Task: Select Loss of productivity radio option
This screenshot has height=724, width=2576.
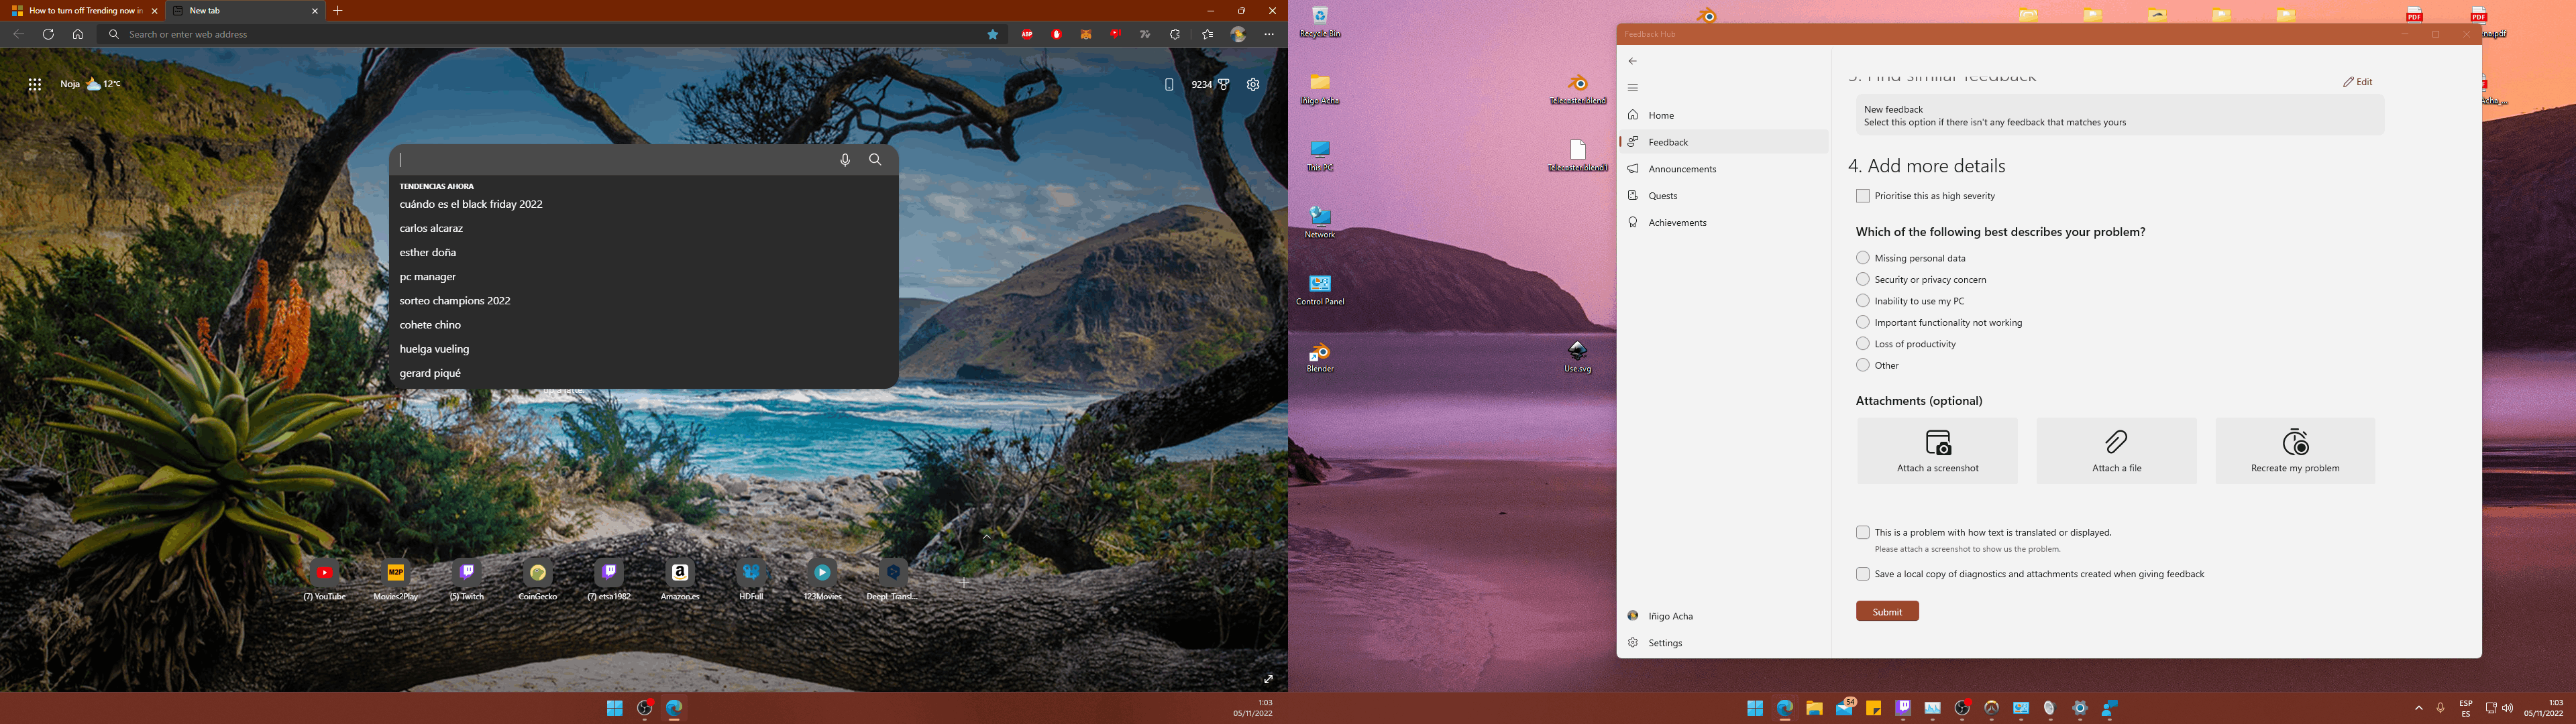Action: point(1863,344)
